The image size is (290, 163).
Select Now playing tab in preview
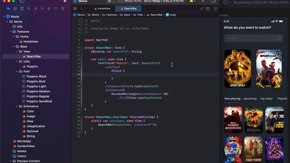pos(232,99)
